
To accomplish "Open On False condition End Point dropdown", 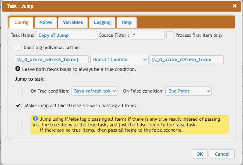I will point(188,91).
